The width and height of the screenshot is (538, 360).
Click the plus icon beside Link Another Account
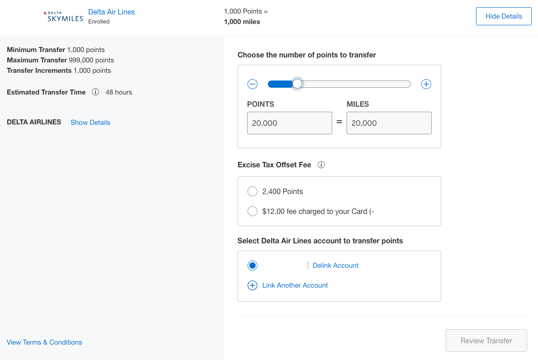coord(252,285)
